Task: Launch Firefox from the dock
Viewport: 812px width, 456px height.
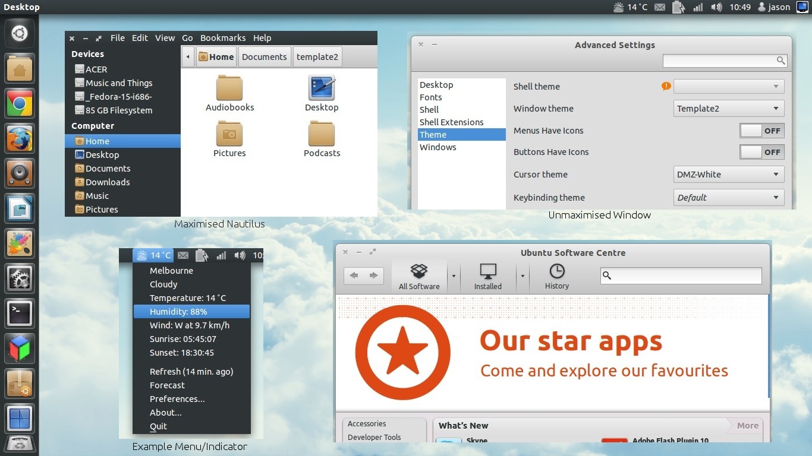Action: tap(20, 140)
